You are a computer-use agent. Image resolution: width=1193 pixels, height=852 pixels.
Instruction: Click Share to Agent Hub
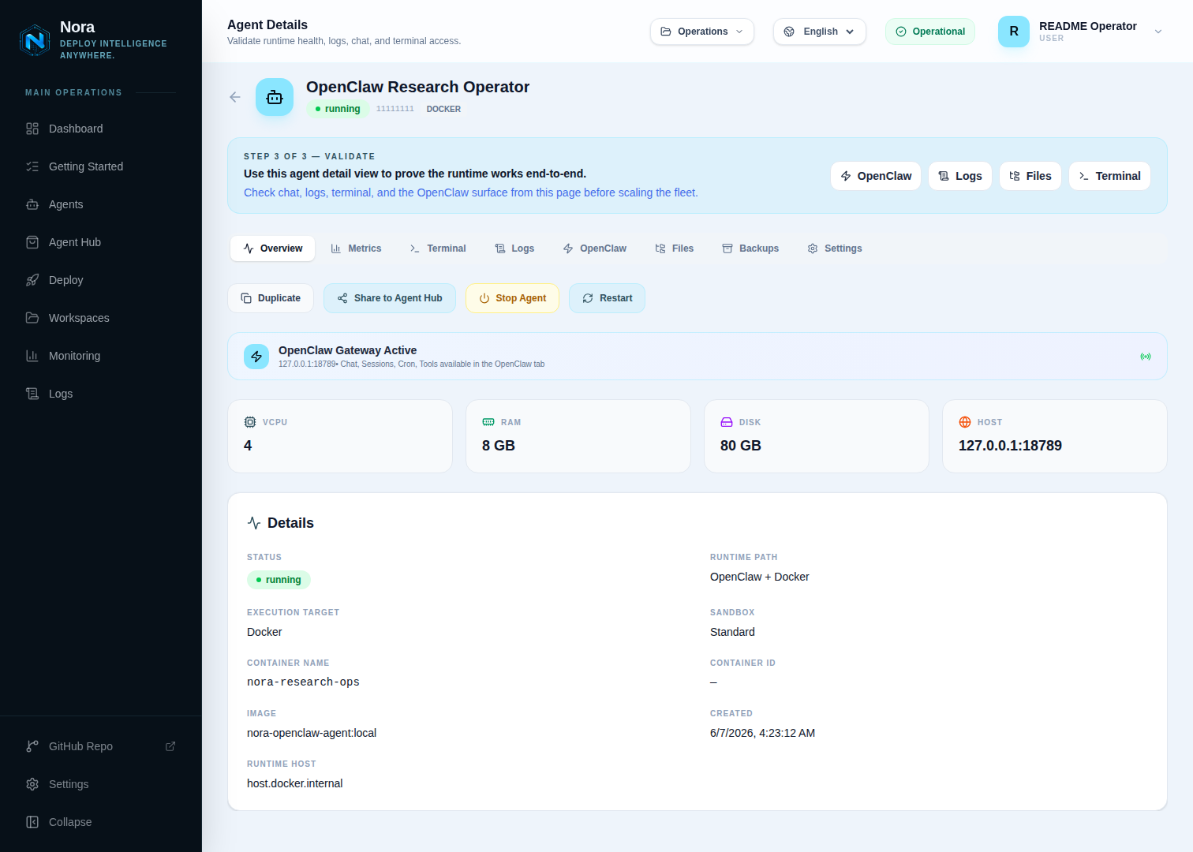(390, 298)
